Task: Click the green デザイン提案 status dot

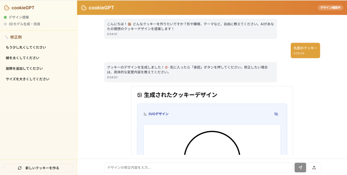Action: coord(5,17)
